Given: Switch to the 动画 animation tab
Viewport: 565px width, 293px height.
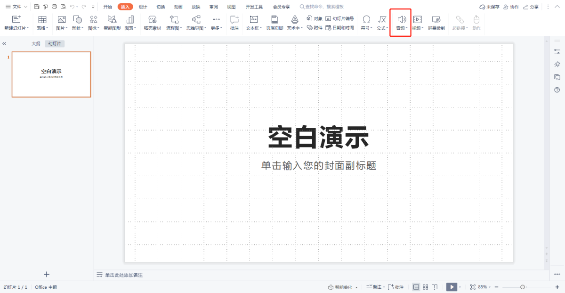Looking at the screenshot, I should coord(178,7).
